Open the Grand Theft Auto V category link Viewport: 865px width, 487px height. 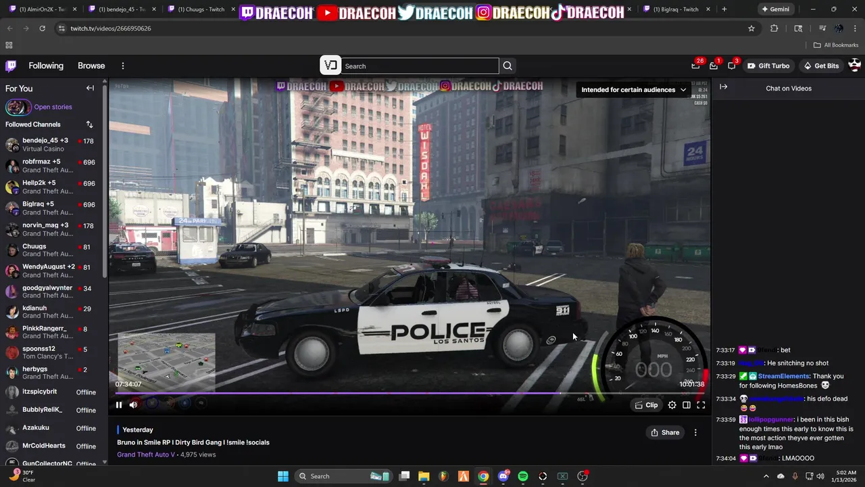coord(145,455)
